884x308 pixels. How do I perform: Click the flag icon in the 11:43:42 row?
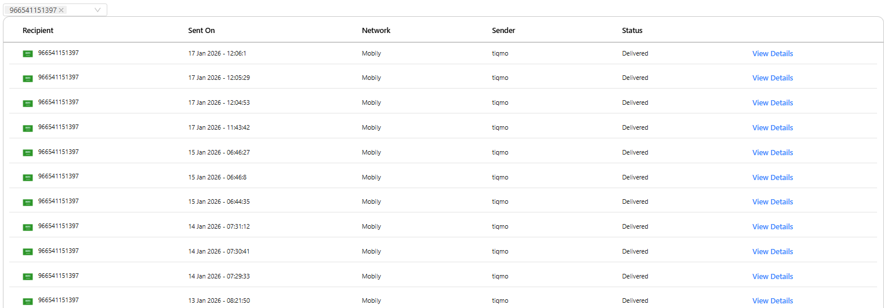28,129
